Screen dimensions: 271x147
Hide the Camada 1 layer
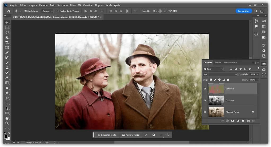click(205, 89)
